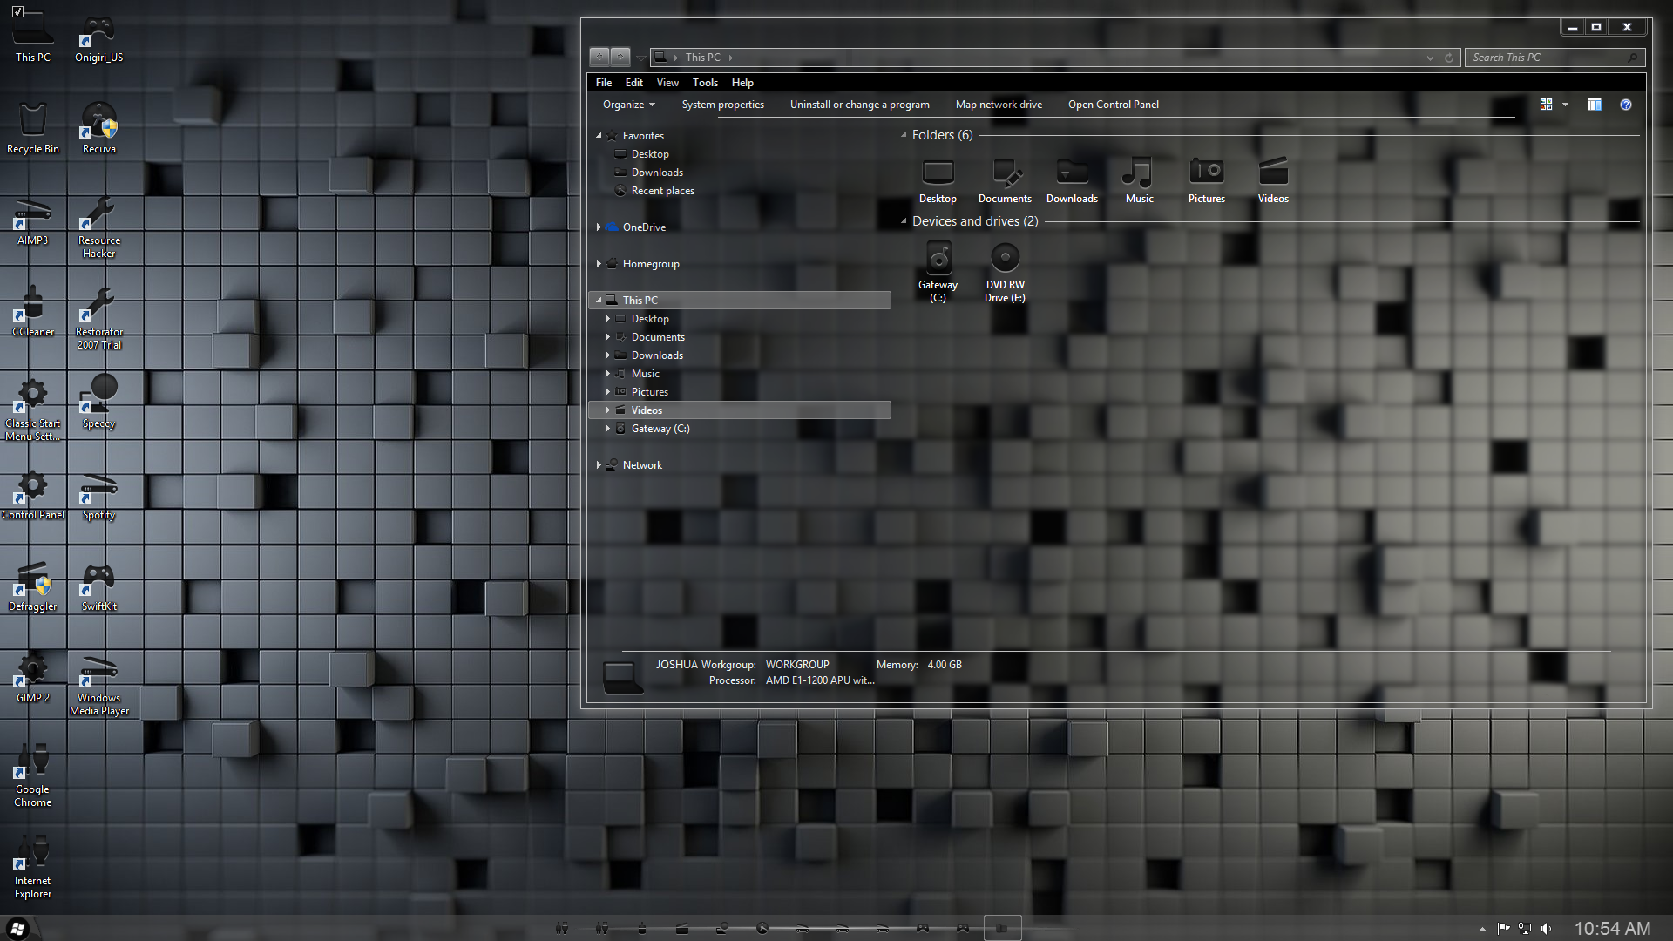Image resolution: width=1673 pixels, height=941 pixels.
Task: Collapse the Devices and drives group
Action: pyautogui.click(x=904, y=221)
